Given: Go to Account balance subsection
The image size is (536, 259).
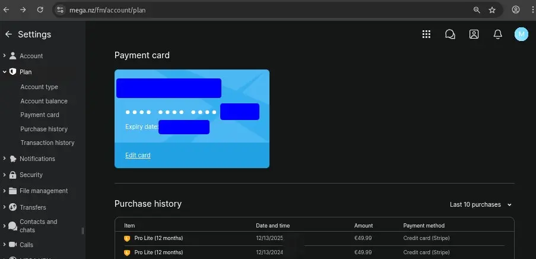Looking at the screenshot, I should click(x=44, y=101).
